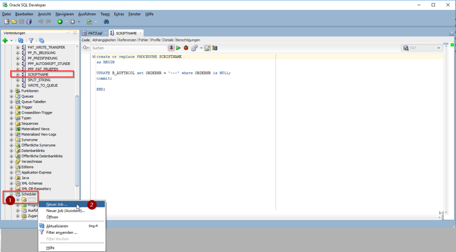456x252 pixels.
Task: Pin the editor with the red pin icon
Action: coord(172,48)
